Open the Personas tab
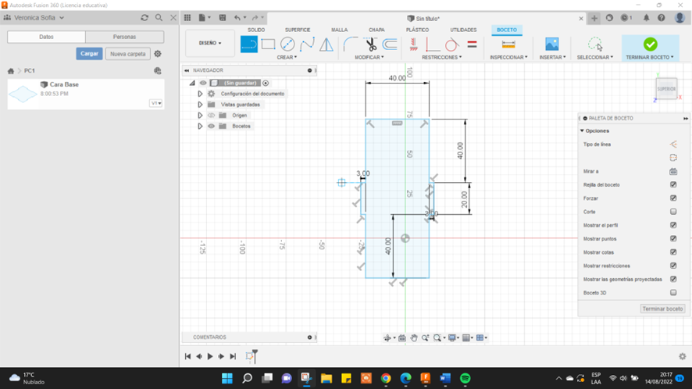 pos(124,37)
